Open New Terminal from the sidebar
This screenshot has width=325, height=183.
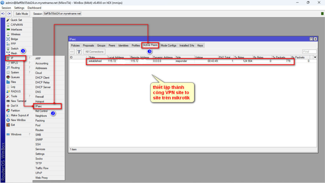click(18, 101)
